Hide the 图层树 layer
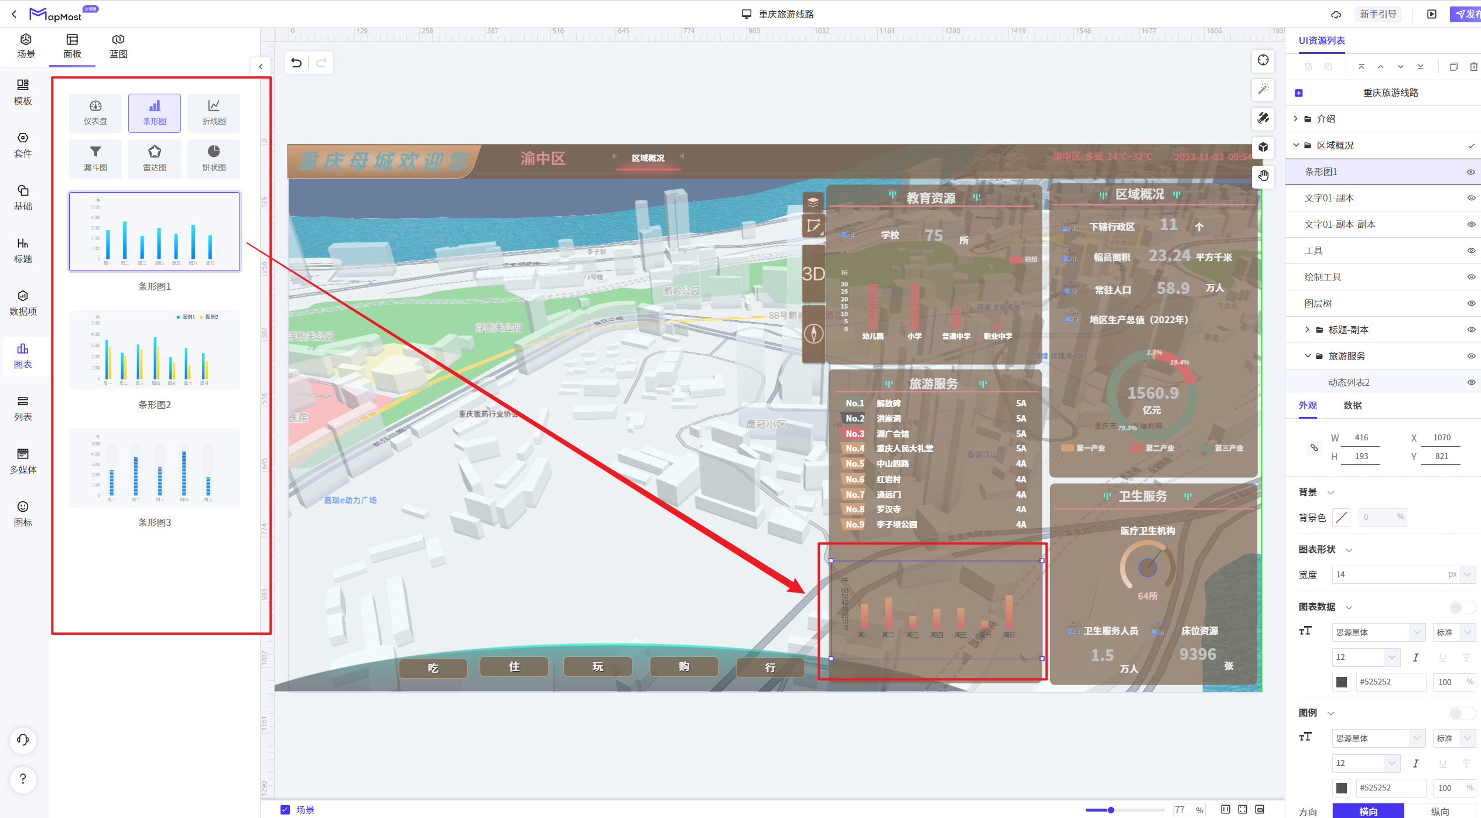Image resolution: width=1481 pixels, height=818 pixels. point(1470,303)
